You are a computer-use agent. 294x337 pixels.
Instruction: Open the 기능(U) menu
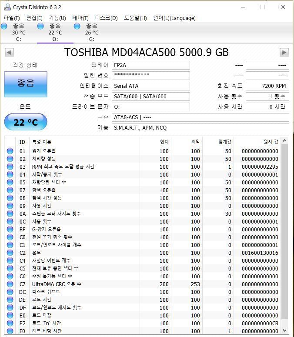(x=57, y=18)
